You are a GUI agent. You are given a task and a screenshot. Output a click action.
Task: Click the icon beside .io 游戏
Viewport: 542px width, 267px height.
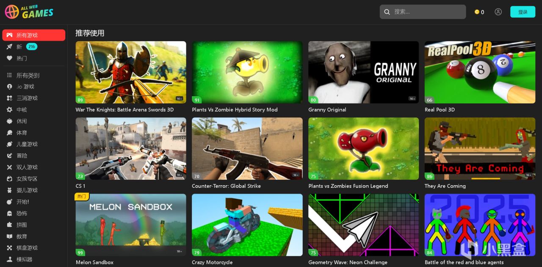tap(9, 86)
